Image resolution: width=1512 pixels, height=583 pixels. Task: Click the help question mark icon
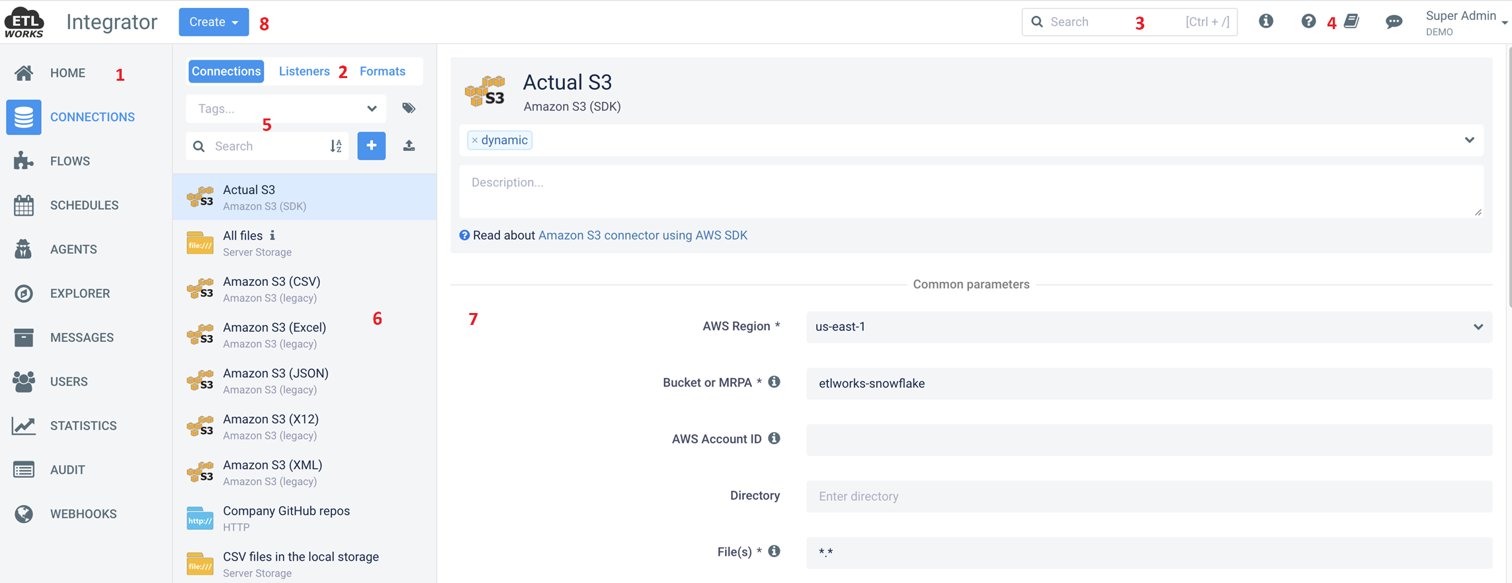click(1308, 22)
